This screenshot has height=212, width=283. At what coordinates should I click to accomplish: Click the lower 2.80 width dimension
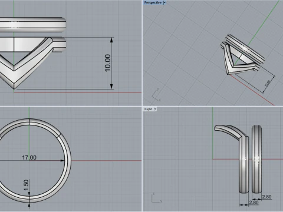254,203
